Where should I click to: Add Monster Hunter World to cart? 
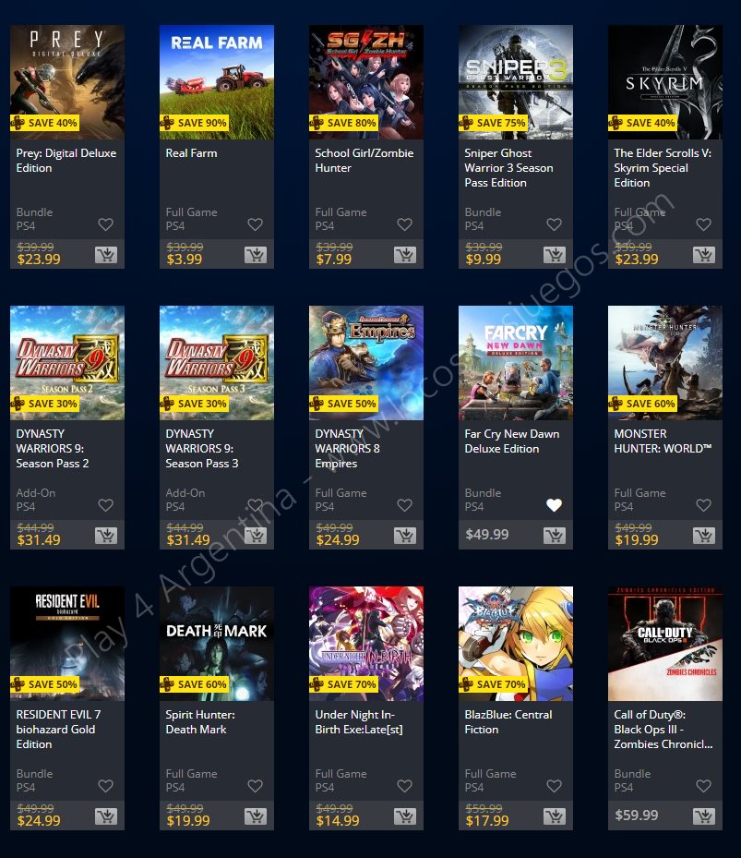pos(704,535)
